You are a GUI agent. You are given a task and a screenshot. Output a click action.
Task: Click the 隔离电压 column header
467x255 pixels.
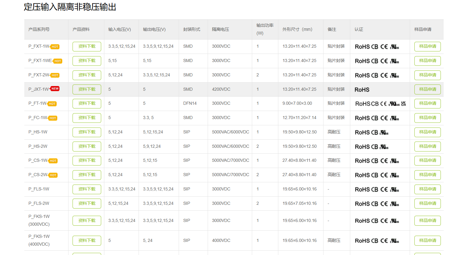220,29
